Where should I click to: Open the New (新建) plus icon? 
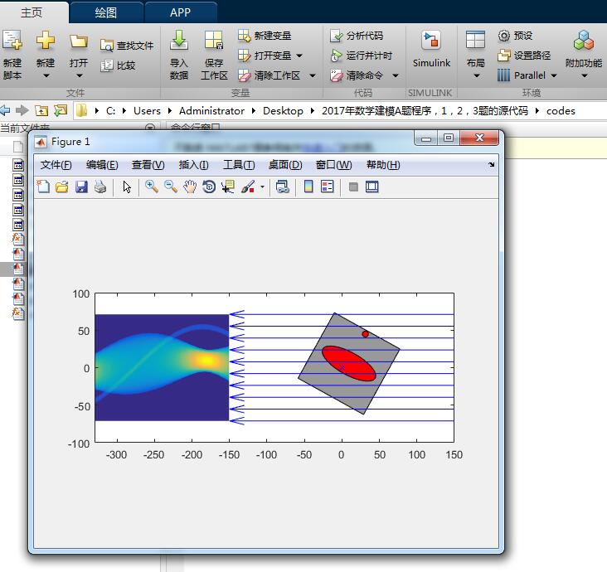pyautogui.click(x=46, y=40)
